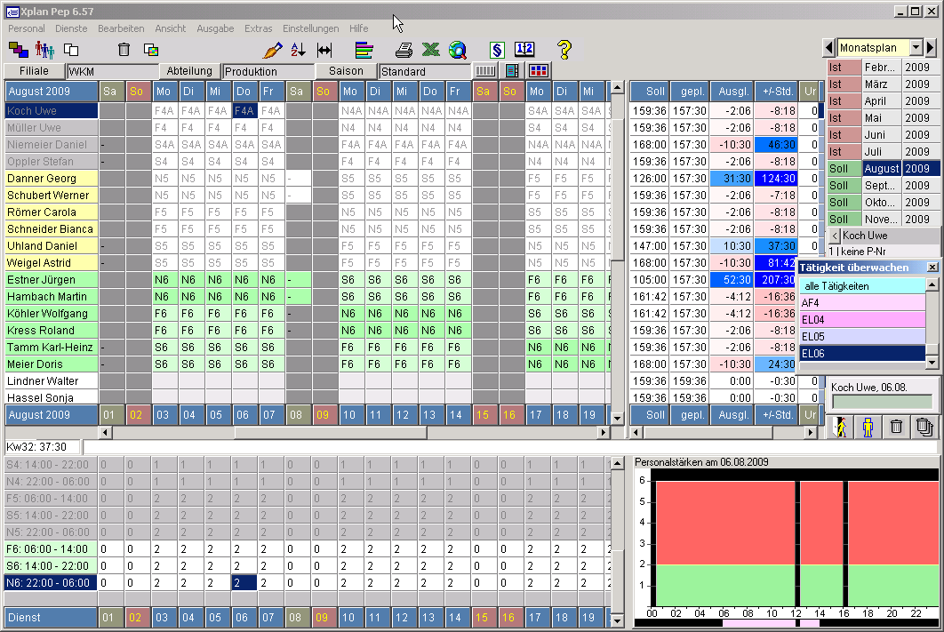Close the Tätigkeit überwachen panel

[x=932, y=268]
